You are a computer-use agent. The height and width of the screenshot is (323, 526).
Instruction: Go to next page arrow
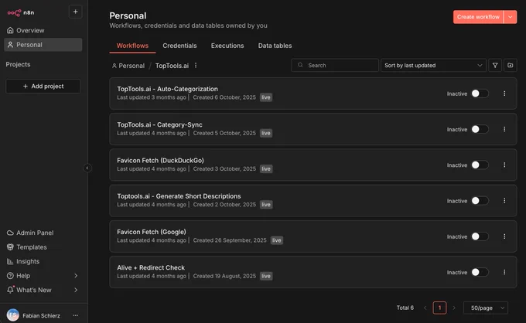(x=454, y=308)
